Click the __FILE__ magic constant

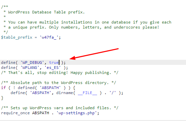tap(87, 93)
